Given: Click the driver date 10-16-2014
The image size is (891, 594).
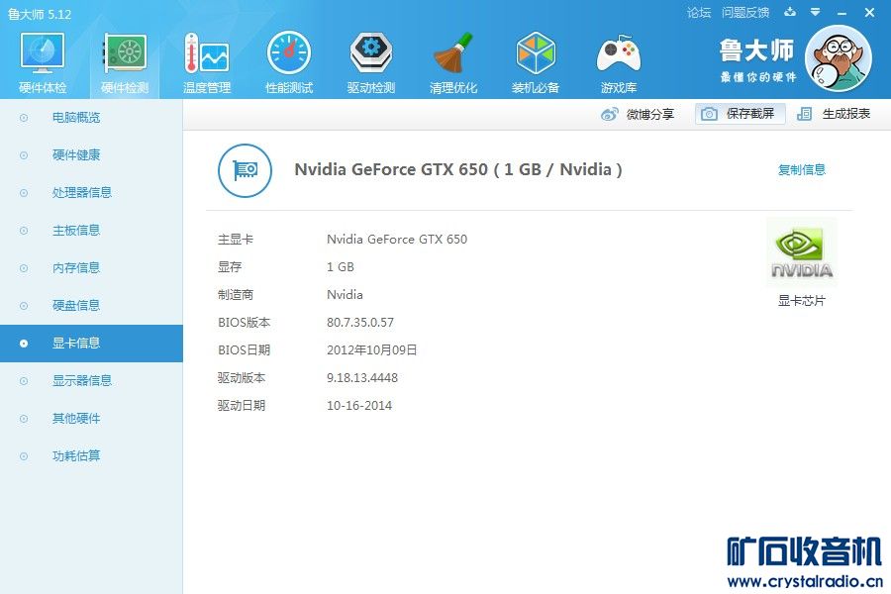Looking at the screenshot, I should coord(359,405).
